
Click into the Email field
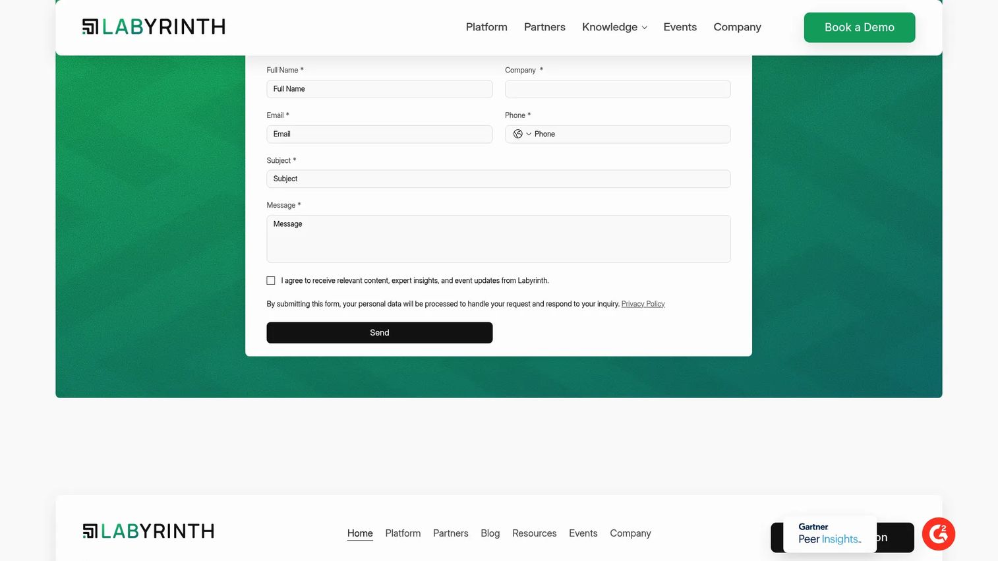click(380, 134)
